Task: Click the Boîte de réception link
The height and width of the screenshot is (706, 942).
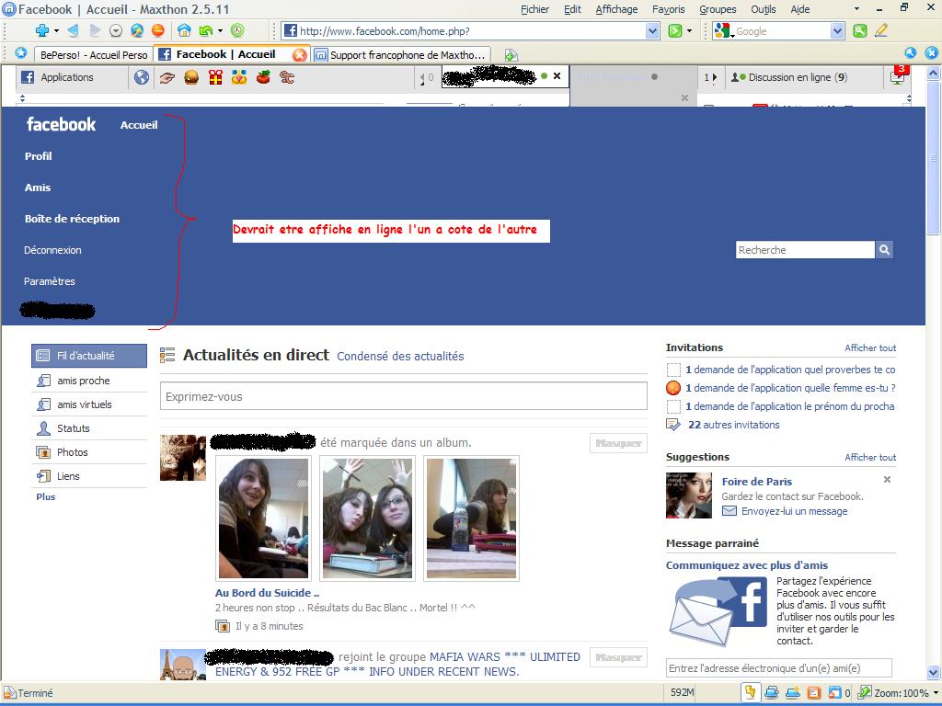Action: click(72, 219)
